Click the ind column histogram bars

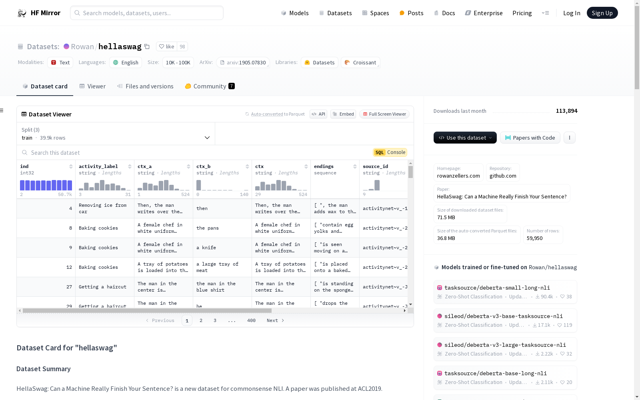click(x=46, y=185)
